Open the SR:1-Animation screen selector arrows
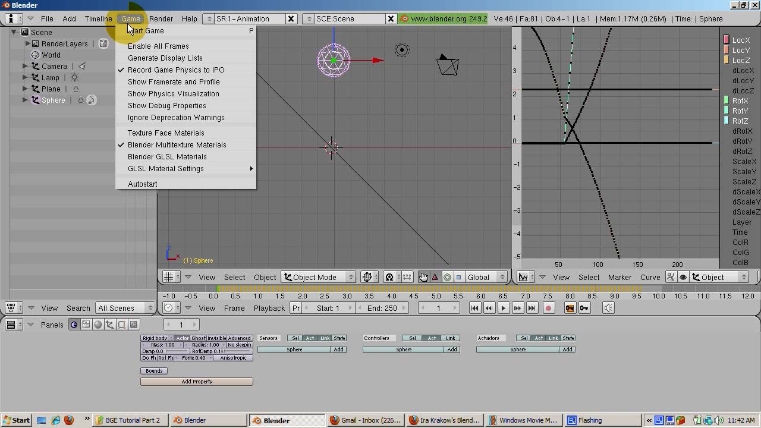 tap(208, 18)
